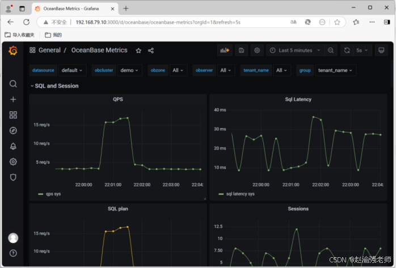The width and height of the screenshot is (396, 268).
Task: Click the Add panel toolbar icon
Action: (225, 50)
